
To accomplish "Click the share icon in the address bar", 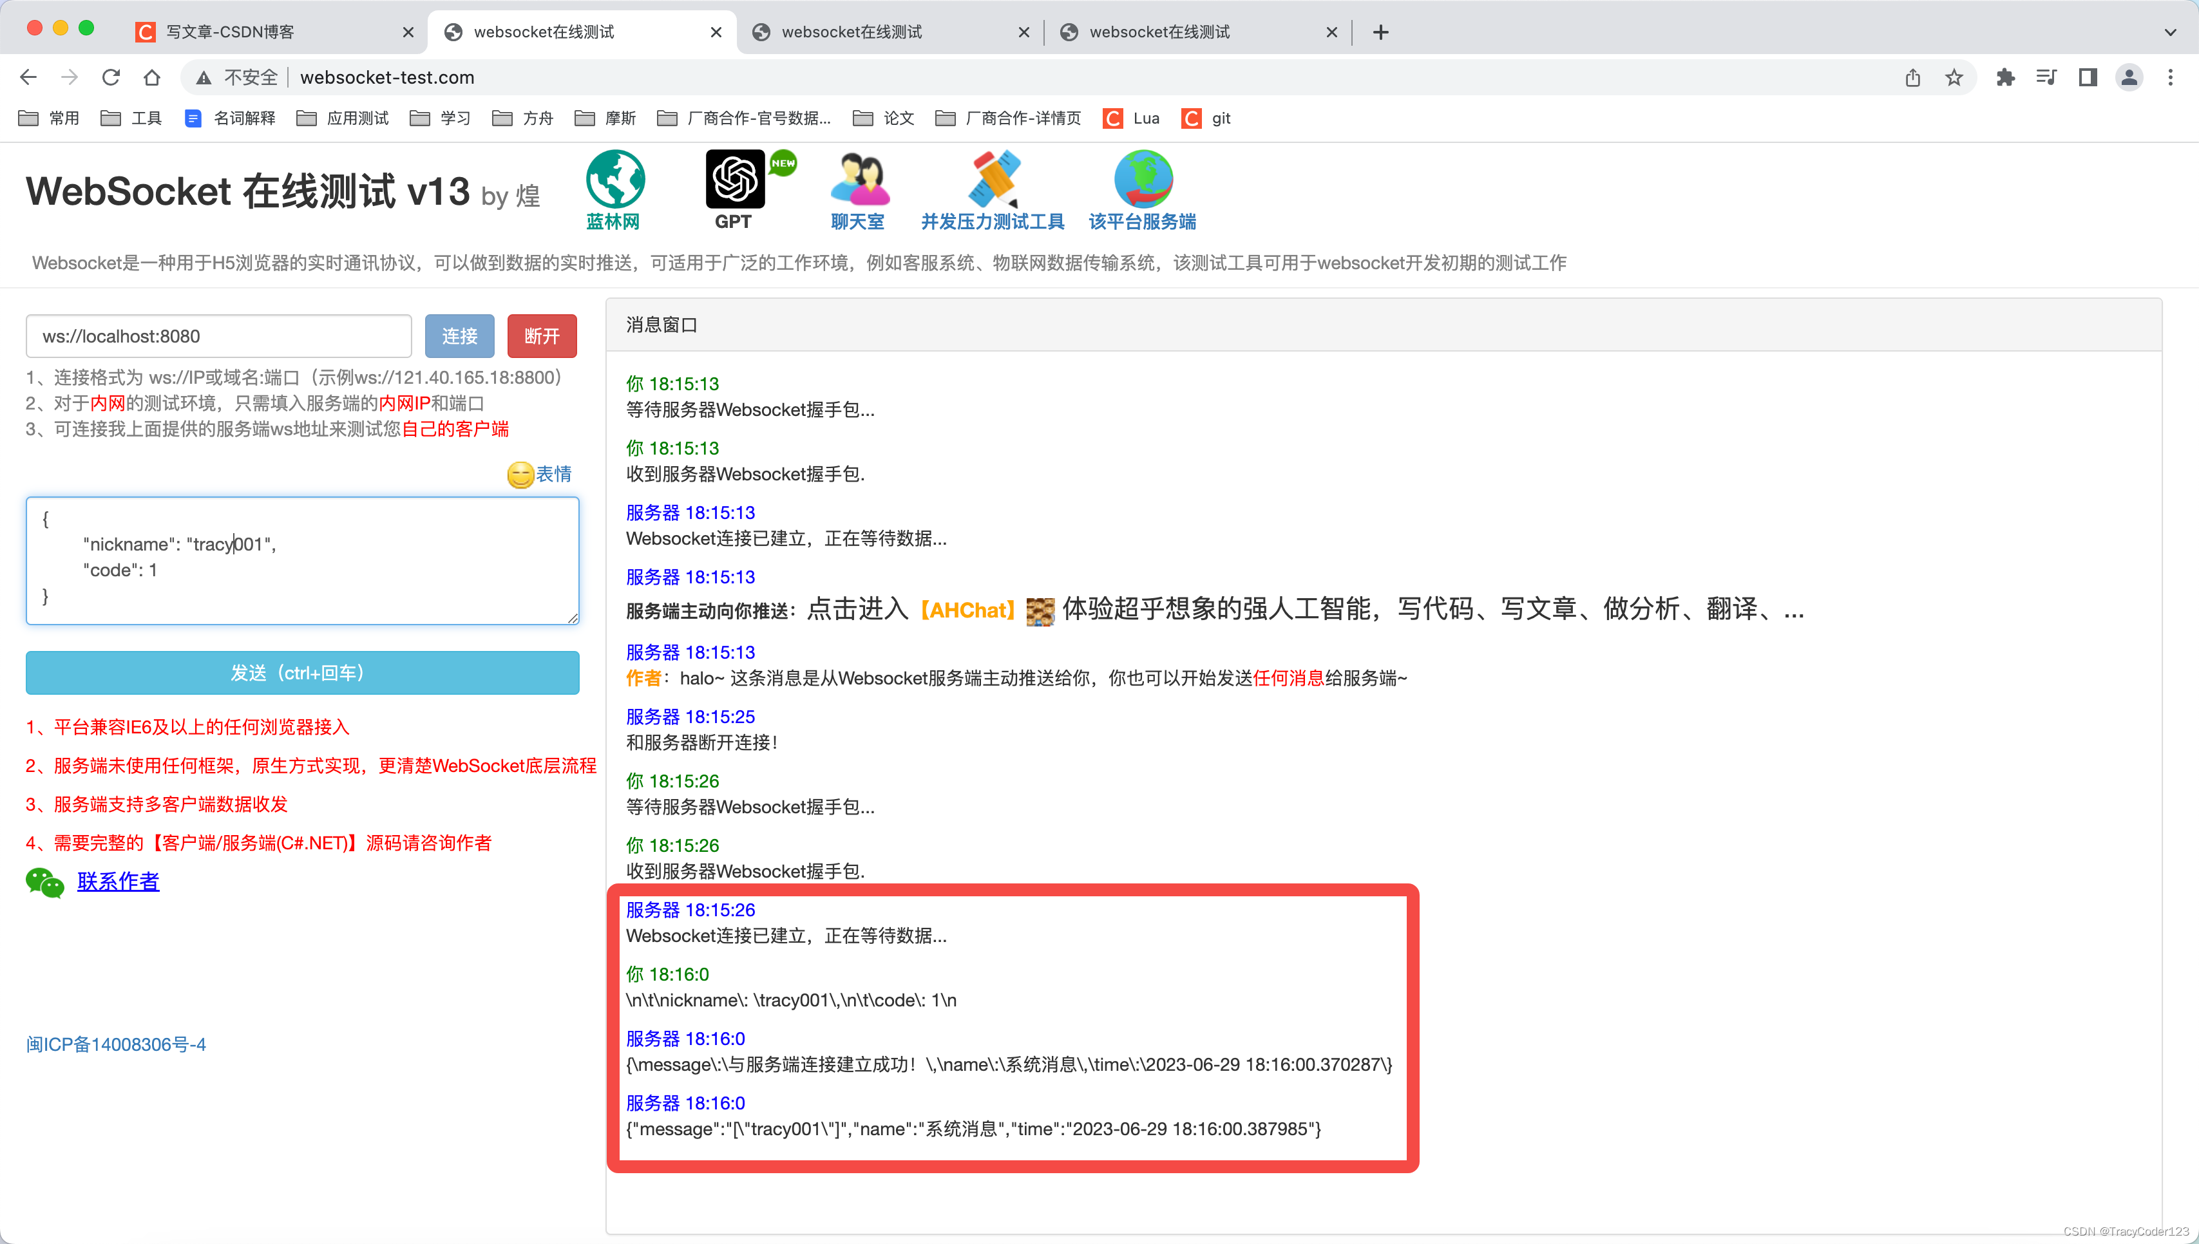I will coord(1912,77).
